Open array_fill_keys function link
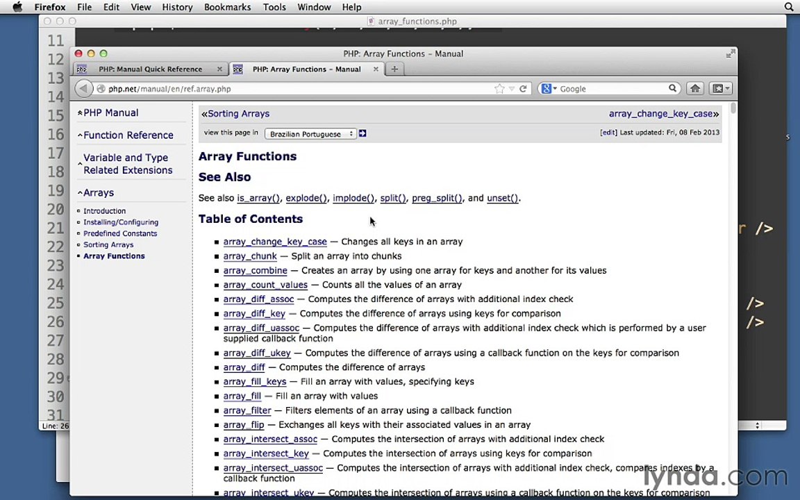The height and width of the screenshot is (500, 800). pos(255,381)
